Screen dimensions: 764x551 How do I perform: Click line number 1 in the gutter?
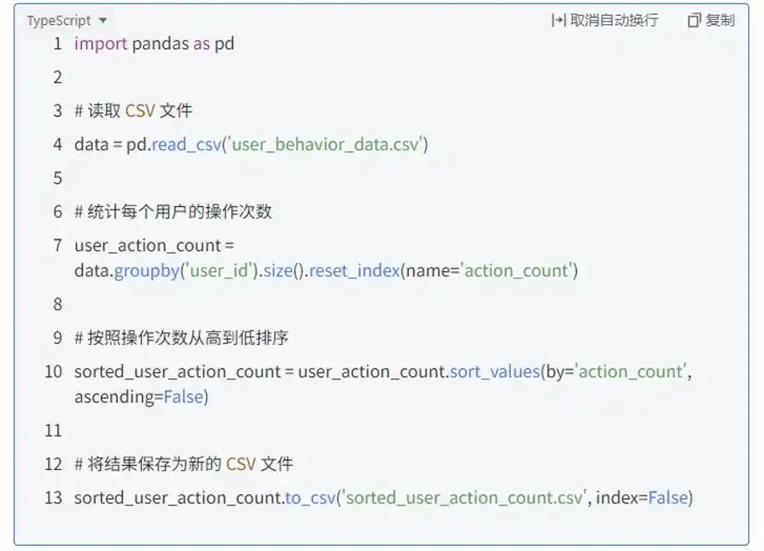tap(58, 43)
